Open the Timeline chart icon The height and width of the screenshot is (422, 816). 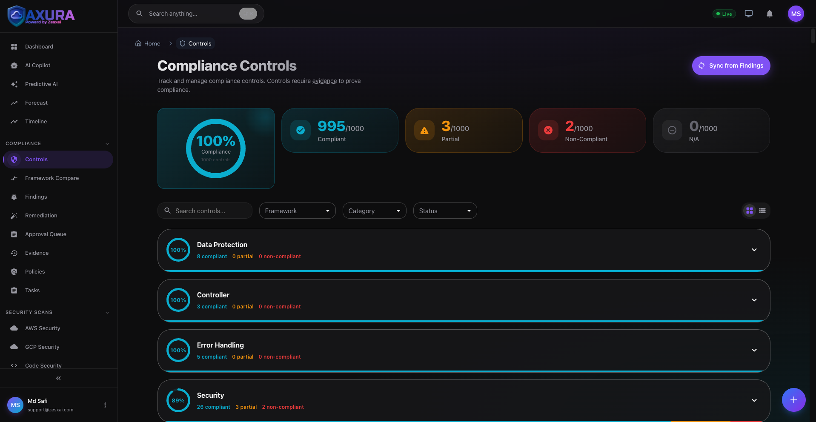point(14,122)
